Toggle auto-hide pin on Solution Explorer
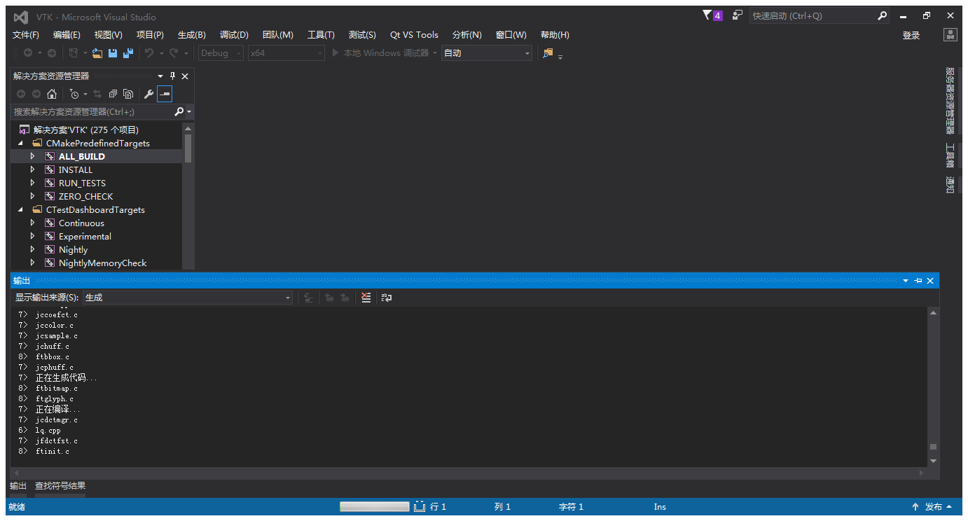 click(173, 76)
